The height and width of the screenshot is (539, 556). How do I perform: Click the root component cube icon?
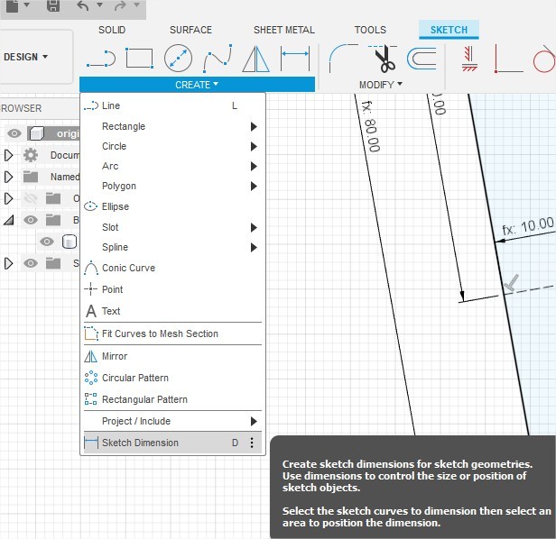pos(36,133)
